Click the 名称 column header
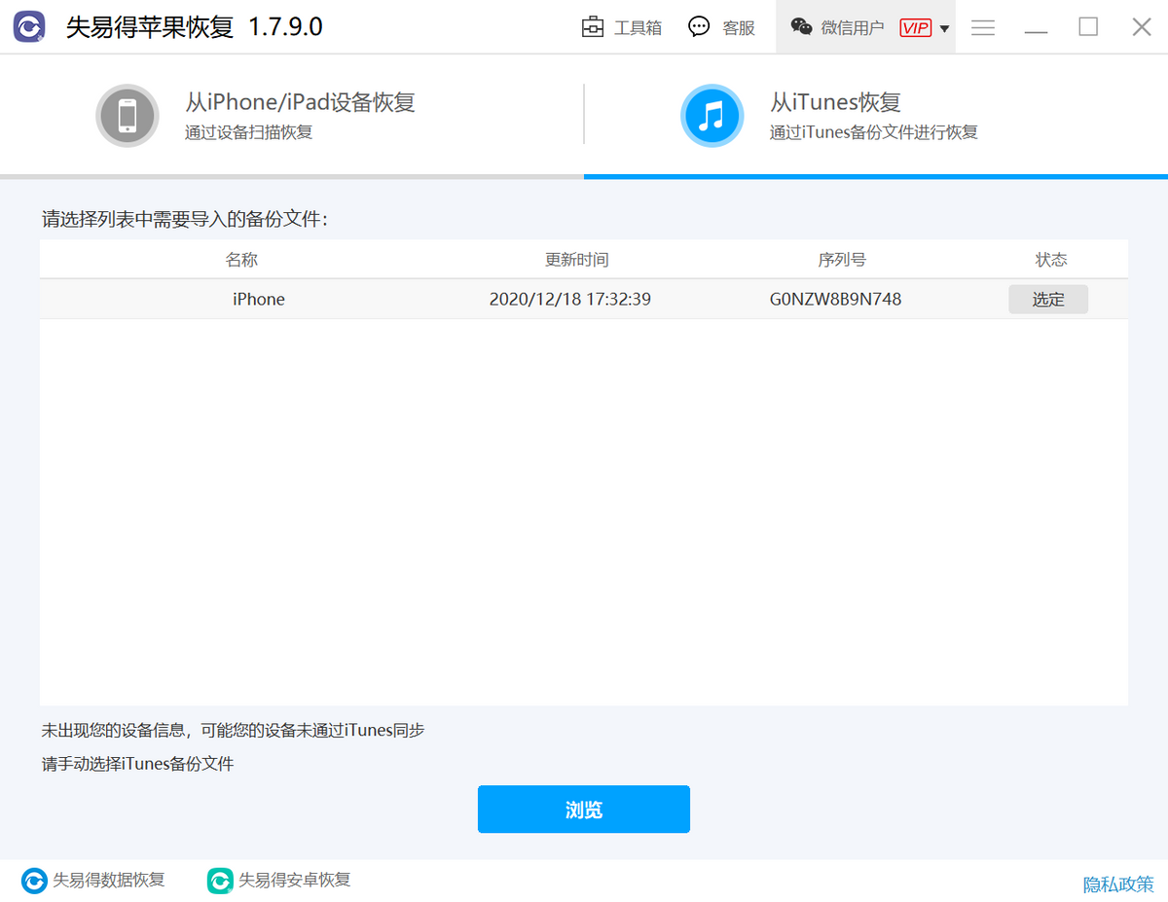The width and height of the screenshot is (1168, 902). click(x=241, y=260)
